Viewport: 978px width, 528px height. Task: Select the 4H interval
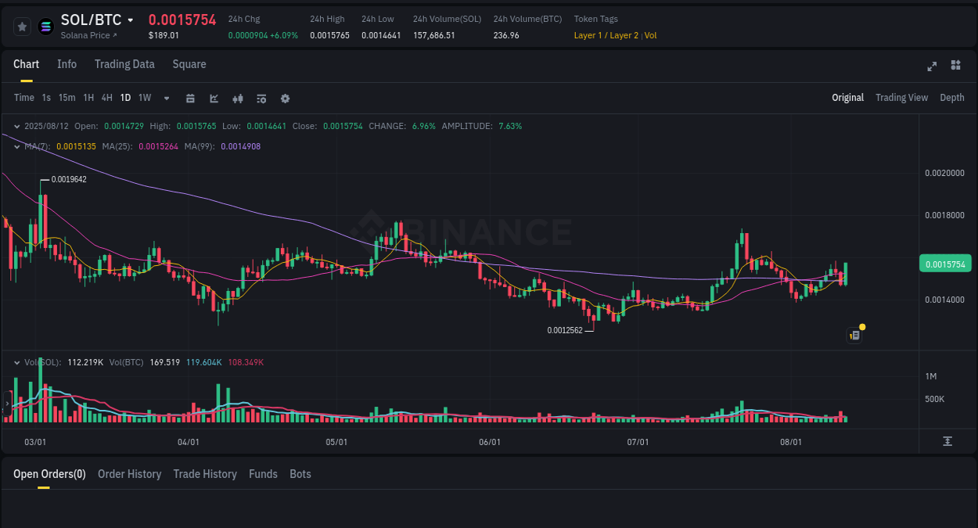pos(107,98)
